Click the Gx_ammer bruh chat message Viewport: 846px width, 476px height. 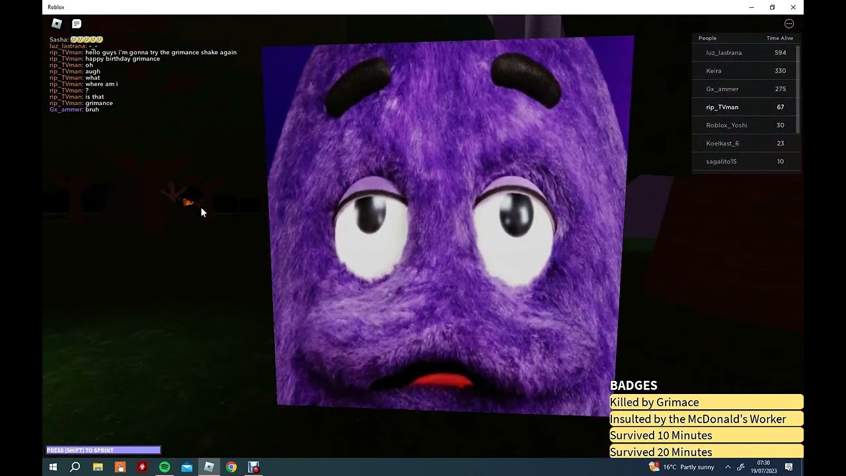(74, 110)
